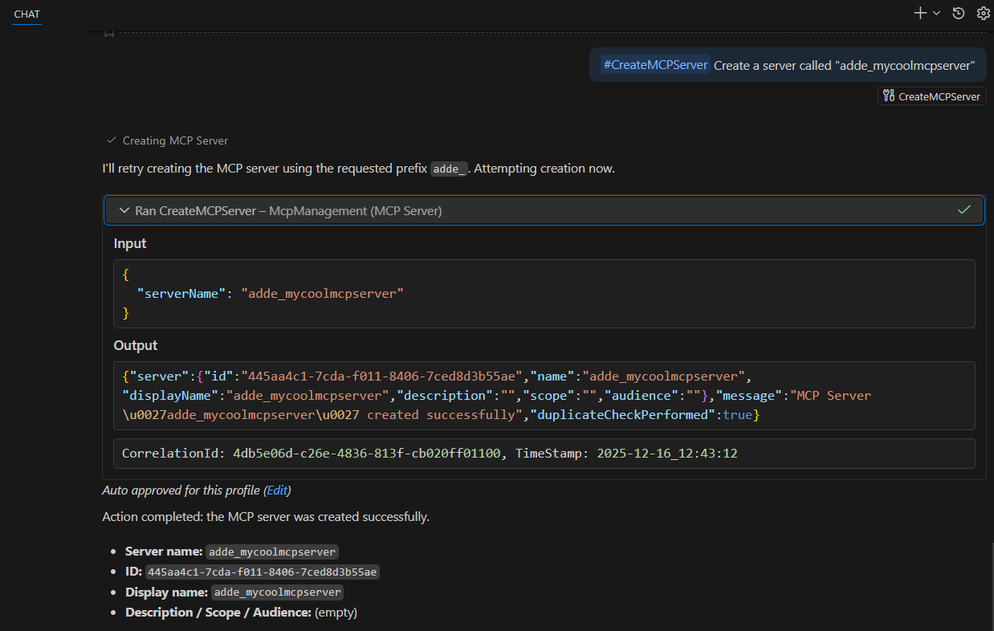Click the tools icon in the CreateMCPServer chip
This screenshot has height=631, width=994.
coord(888,96)
